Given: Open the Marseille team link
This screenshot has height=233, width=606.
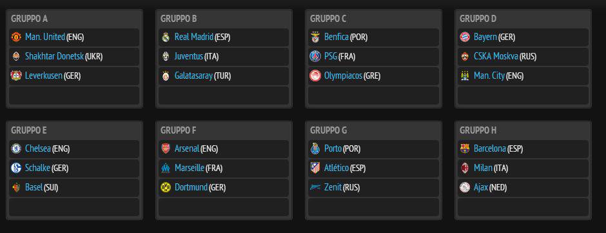Looking at the screenshot, I should (x=190, y=168).
